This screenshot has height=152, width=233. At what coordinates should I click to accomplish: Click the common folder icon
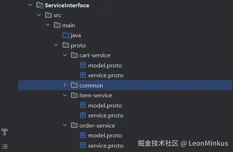[74, 85]
